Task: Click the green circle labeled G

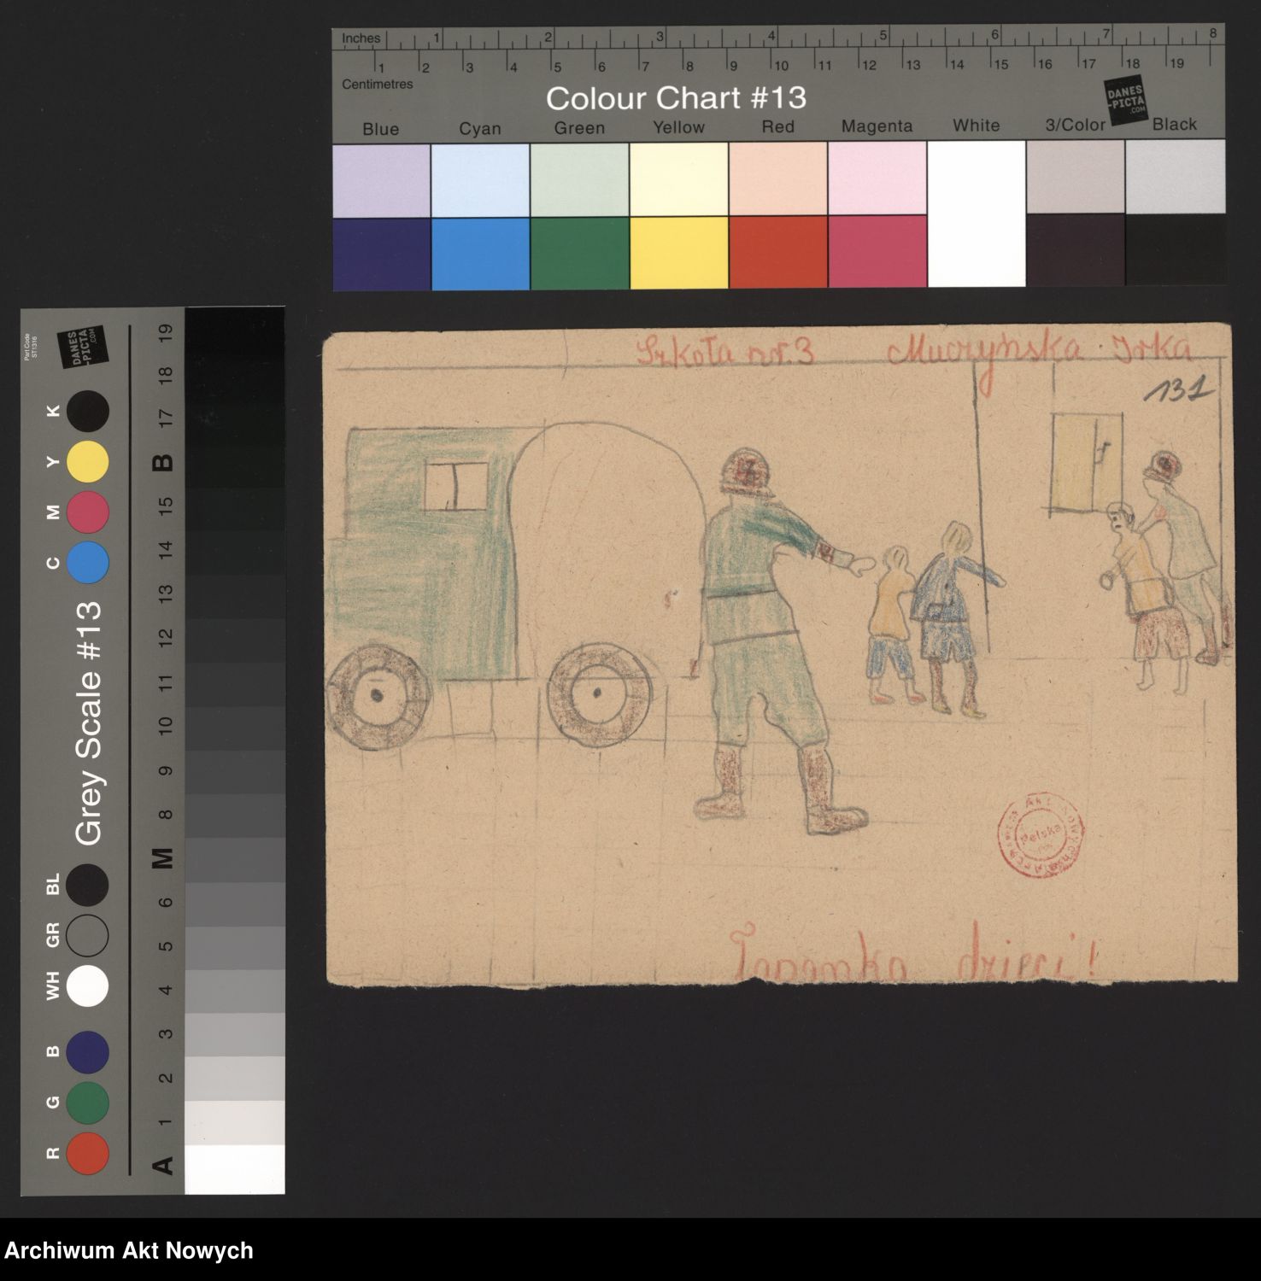Action: point(88,1103)
